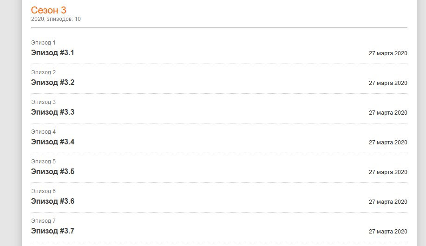Click the small "Эпизод 5" label
The image size is (426, 246).
pos(43,162)
